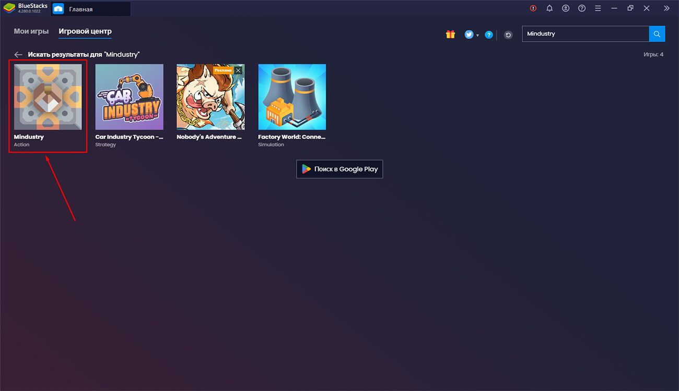Switch to the Мои игры tab

[31, 31]
